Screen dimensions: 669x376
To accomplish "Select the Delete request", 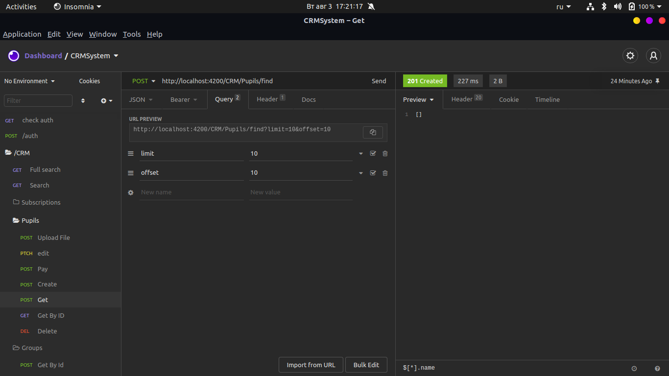I will [x=60, y=331].
